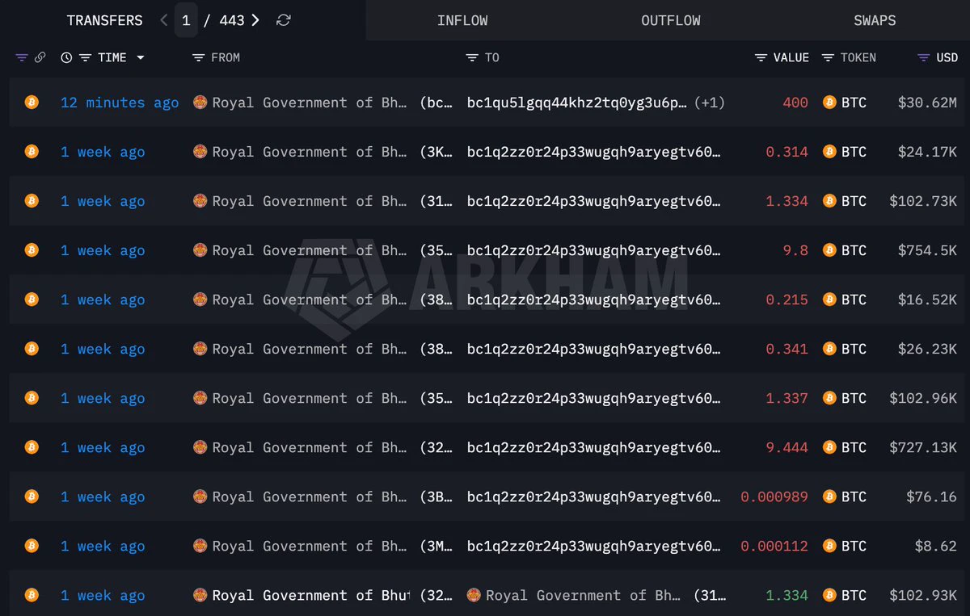The height and width of the screenshot is (616, 970).
Task: Click the 1.334 red value in $102.73K row
Action: [x=787, y=201]
